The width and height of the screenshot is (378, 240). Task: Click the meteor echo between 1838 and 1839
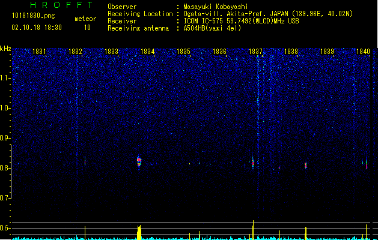(306, 165)
